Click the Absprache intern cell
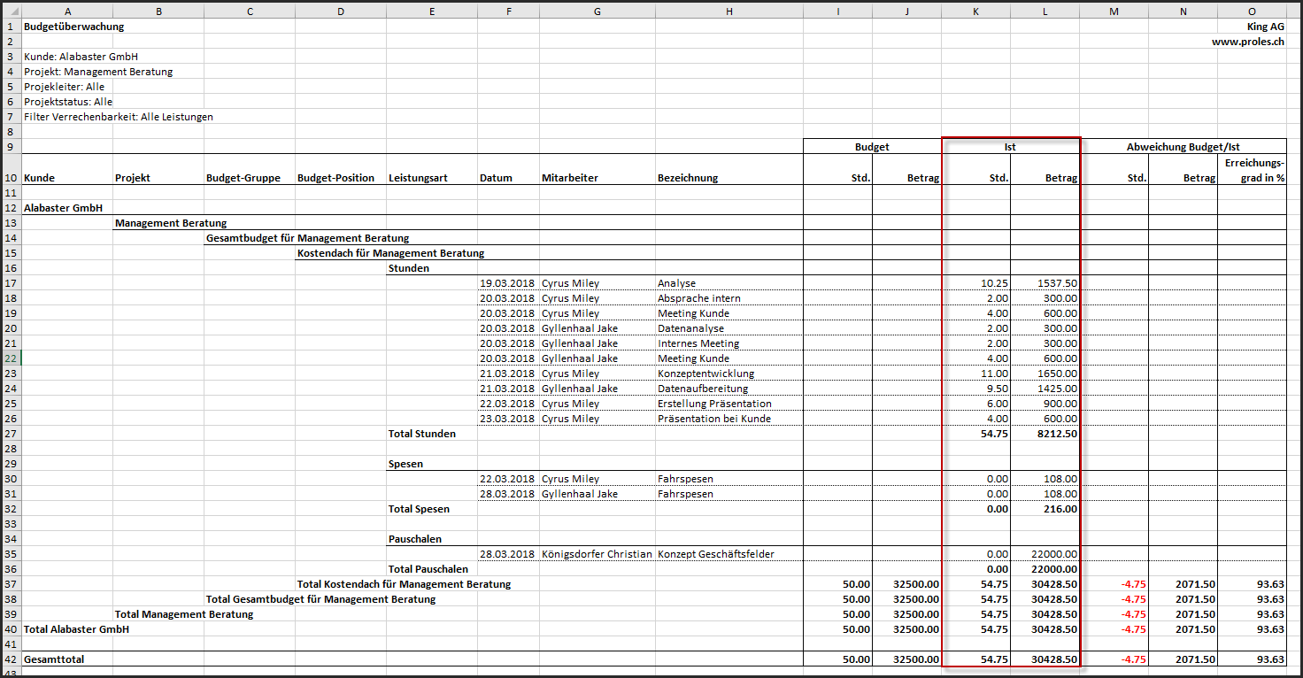Screen dimensions: 1303x678 point(699,298)
